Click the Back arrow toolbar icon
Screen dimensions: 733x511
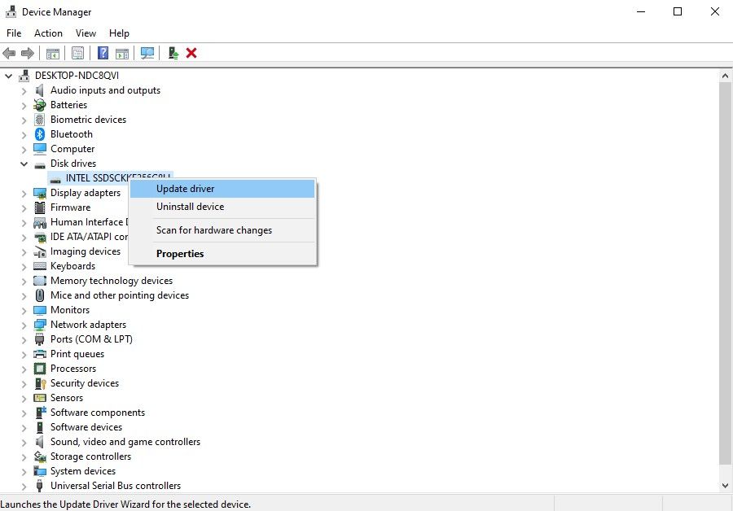(x=9, y=53)
